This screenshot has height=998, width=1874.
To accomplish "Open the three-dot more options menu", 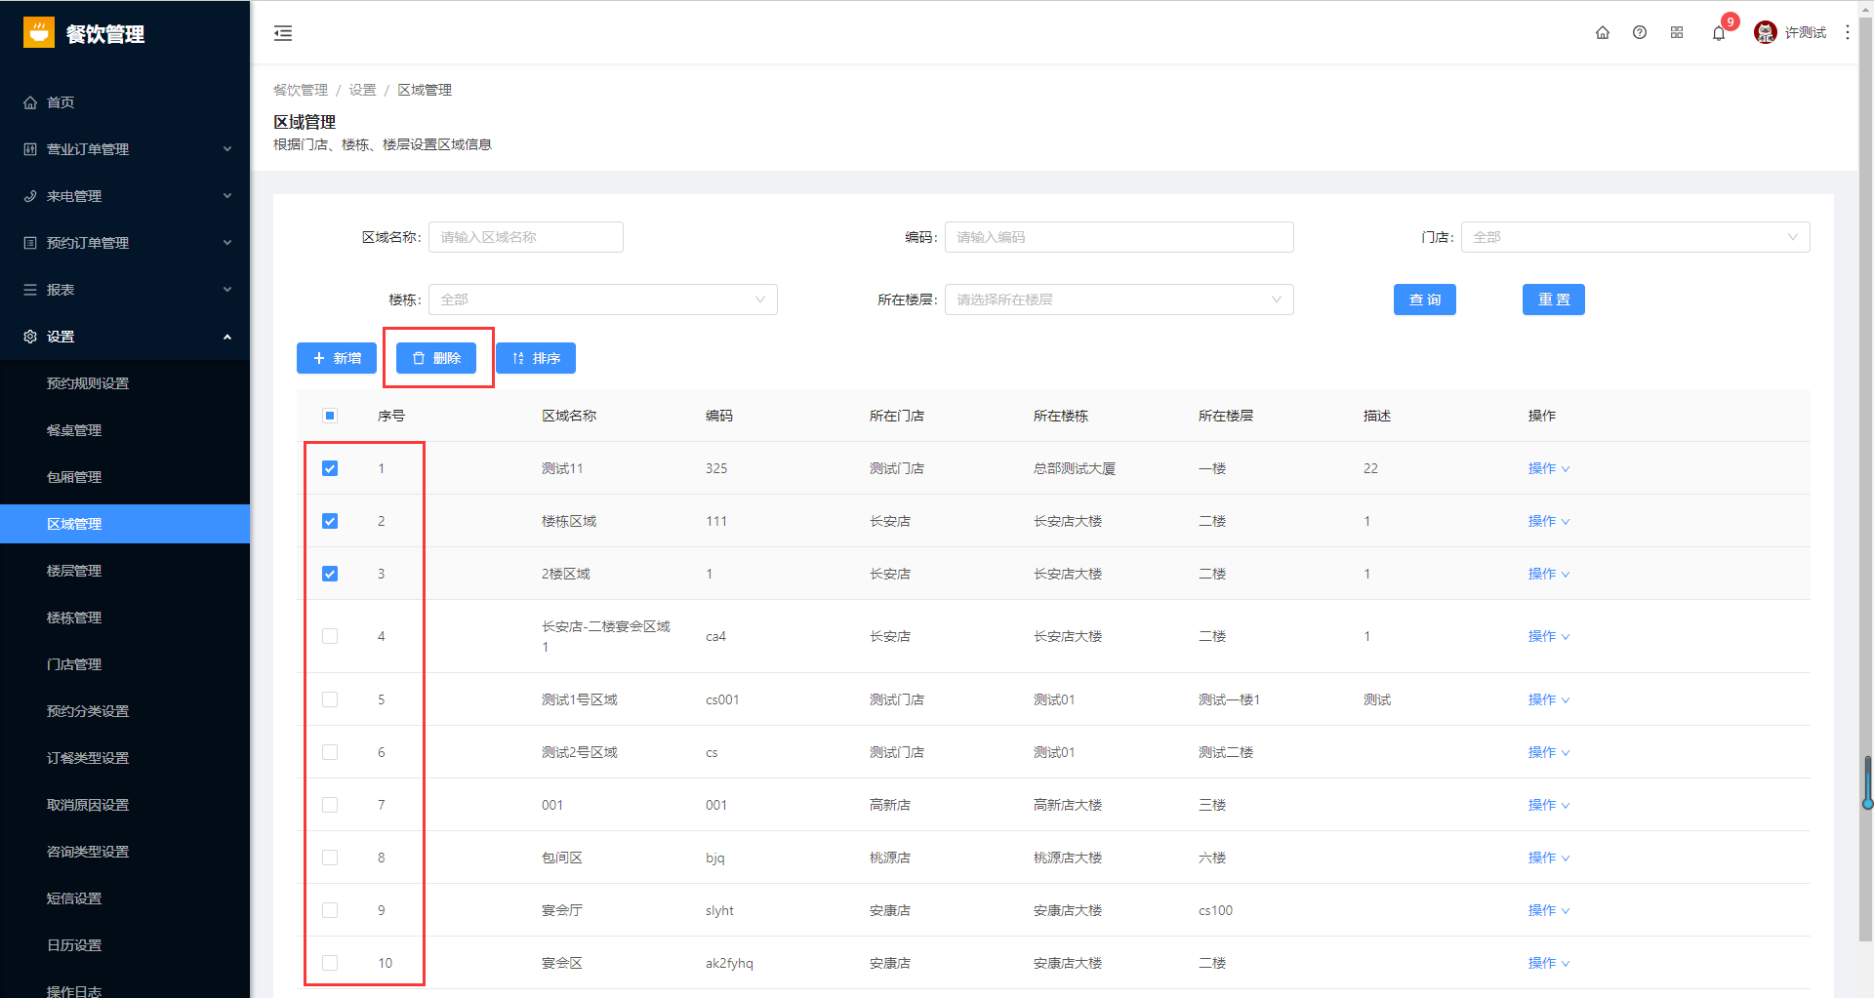I will point(1848,32).
